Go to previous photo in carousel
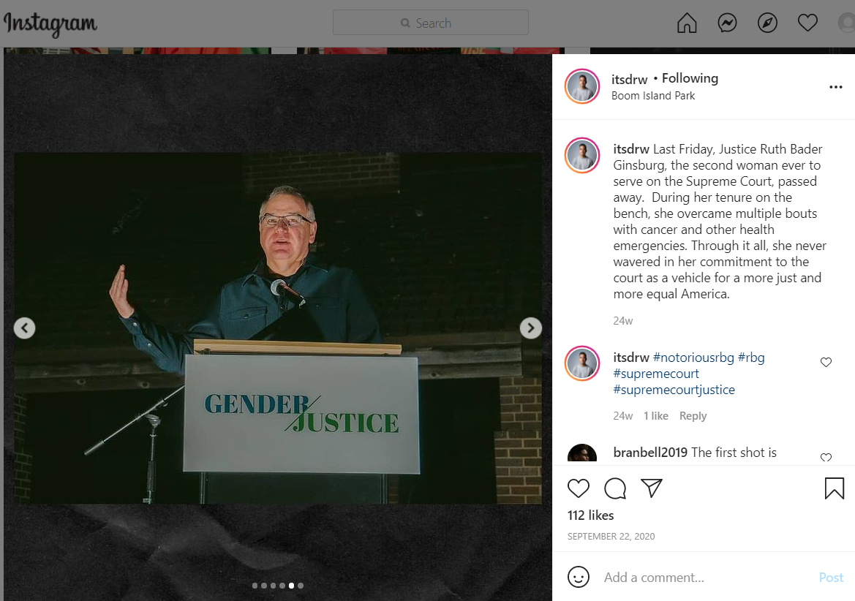 tap(25, 328)
